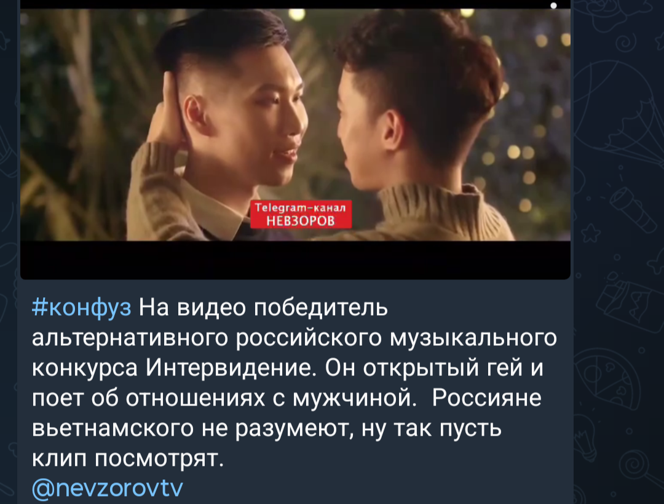Click the red Telegram-канал НЕВЗОРОВ watermark
Screen dimensions: 664x504
[301, 215]
